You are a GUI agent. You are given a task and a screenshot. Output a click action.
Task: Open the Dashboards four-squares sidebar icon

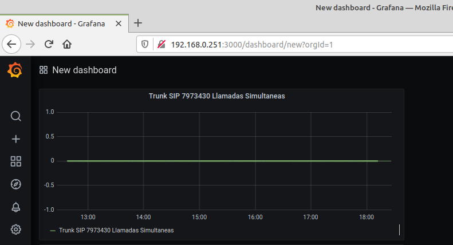click(16, 161)
